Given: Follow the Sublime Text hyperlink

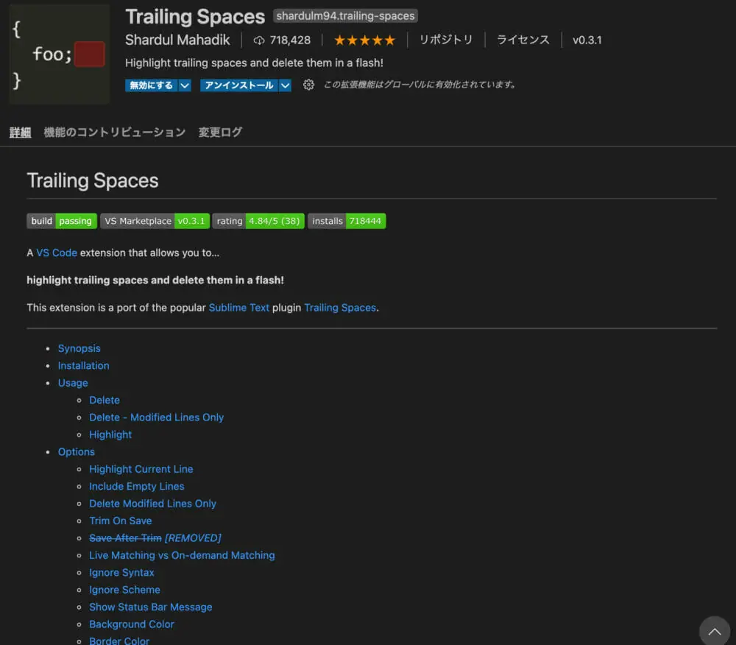Looking at the screenshot, I should [x=239, y=308].
